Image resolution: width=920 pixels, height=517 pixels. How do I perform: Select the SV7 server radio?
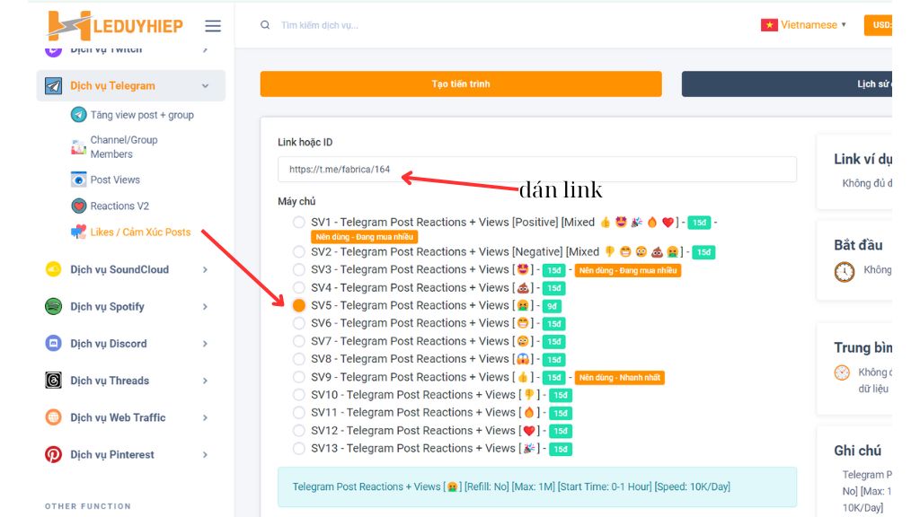[299, 341]
